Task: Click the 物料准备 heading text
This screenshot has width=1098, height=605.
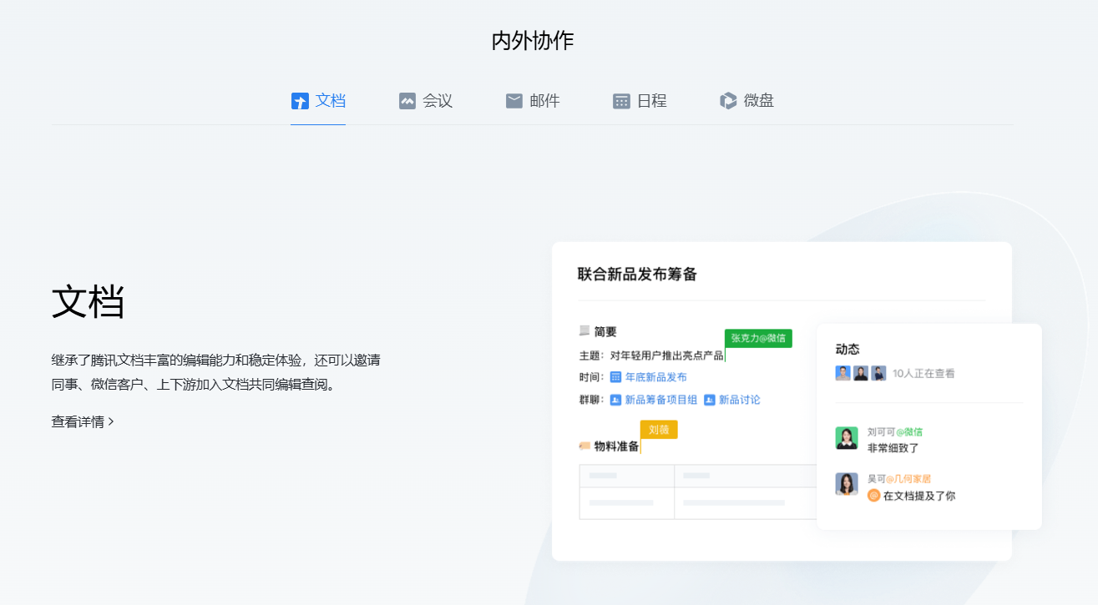Action: [616, 446]
